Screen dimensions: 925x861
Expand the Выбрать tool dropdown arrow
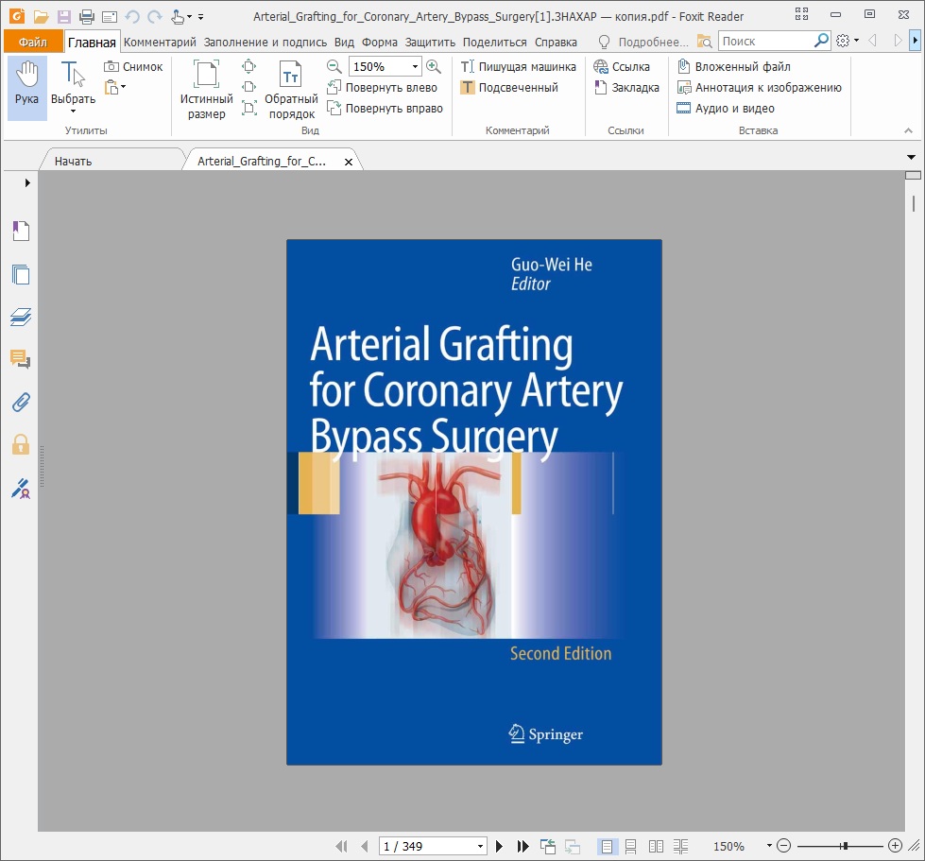click(x=73, y=111)
